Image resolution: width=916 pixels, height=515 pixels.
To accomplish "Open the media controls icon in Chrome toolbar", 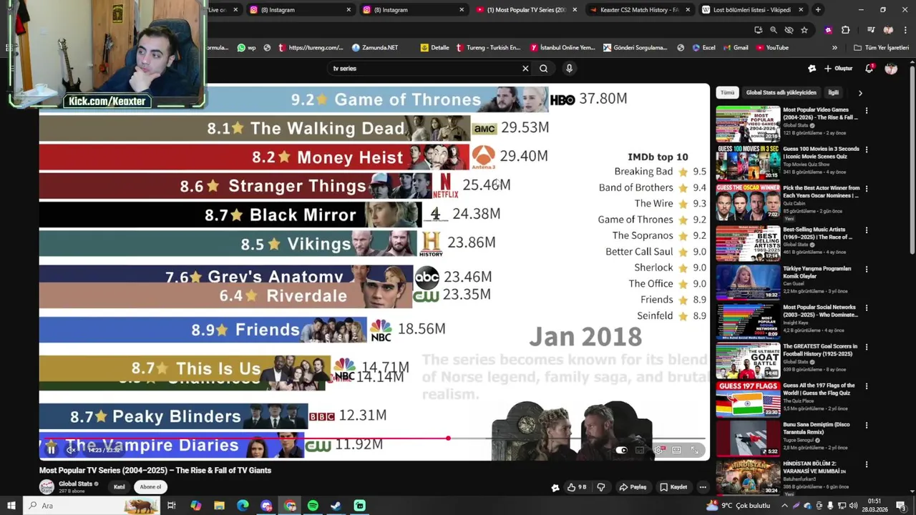I will (871, 30).
